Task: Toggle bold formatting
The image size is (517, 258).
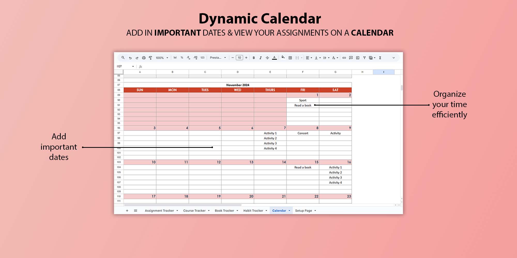Action: point(254,58)
